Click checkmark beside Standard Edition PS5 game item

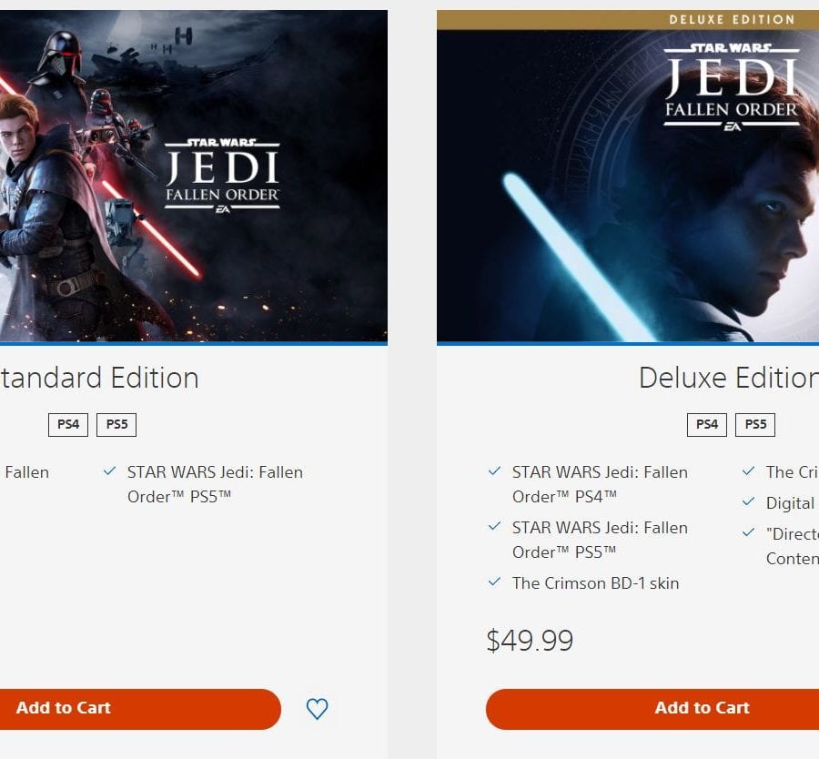[109, 471]
